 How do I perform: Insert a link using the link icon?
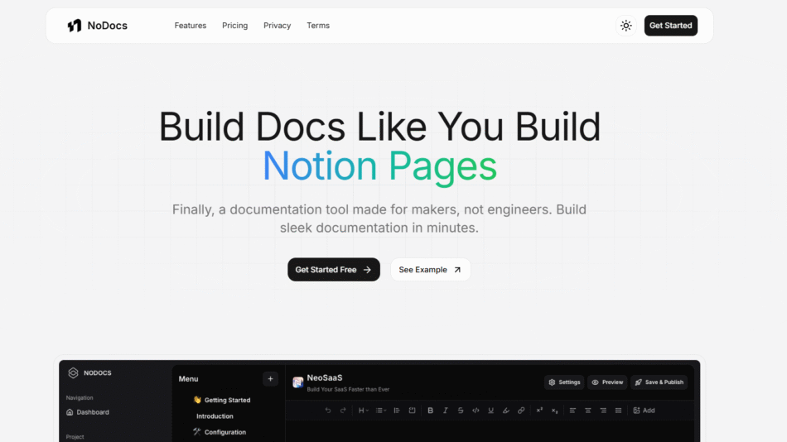[x=521, y=411]
